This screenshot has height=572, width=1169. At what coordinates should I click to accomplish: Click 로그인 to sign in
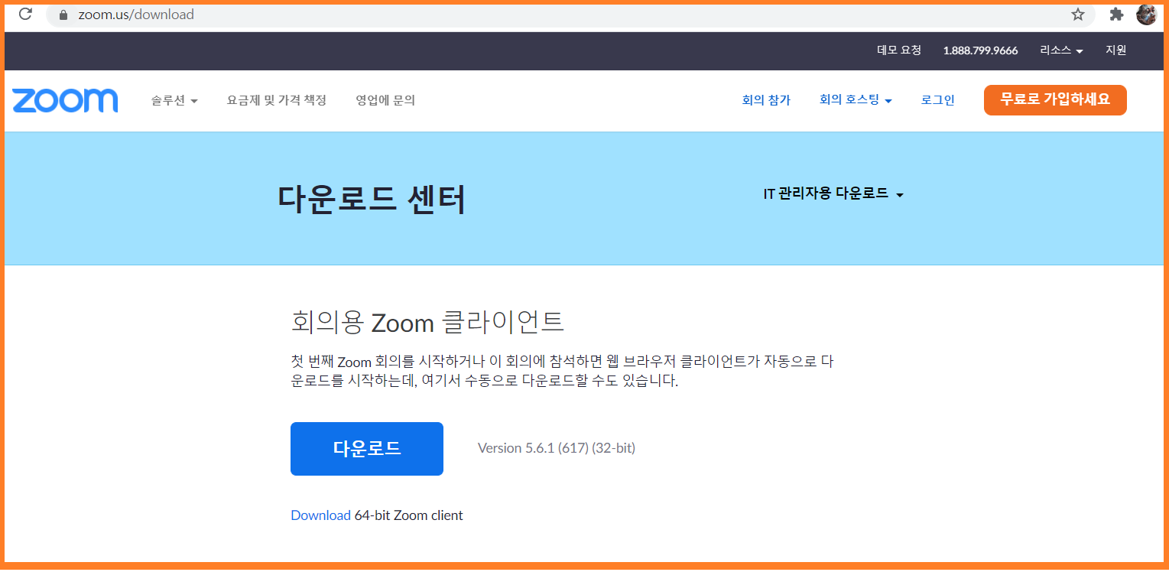(x=938, y=99)
